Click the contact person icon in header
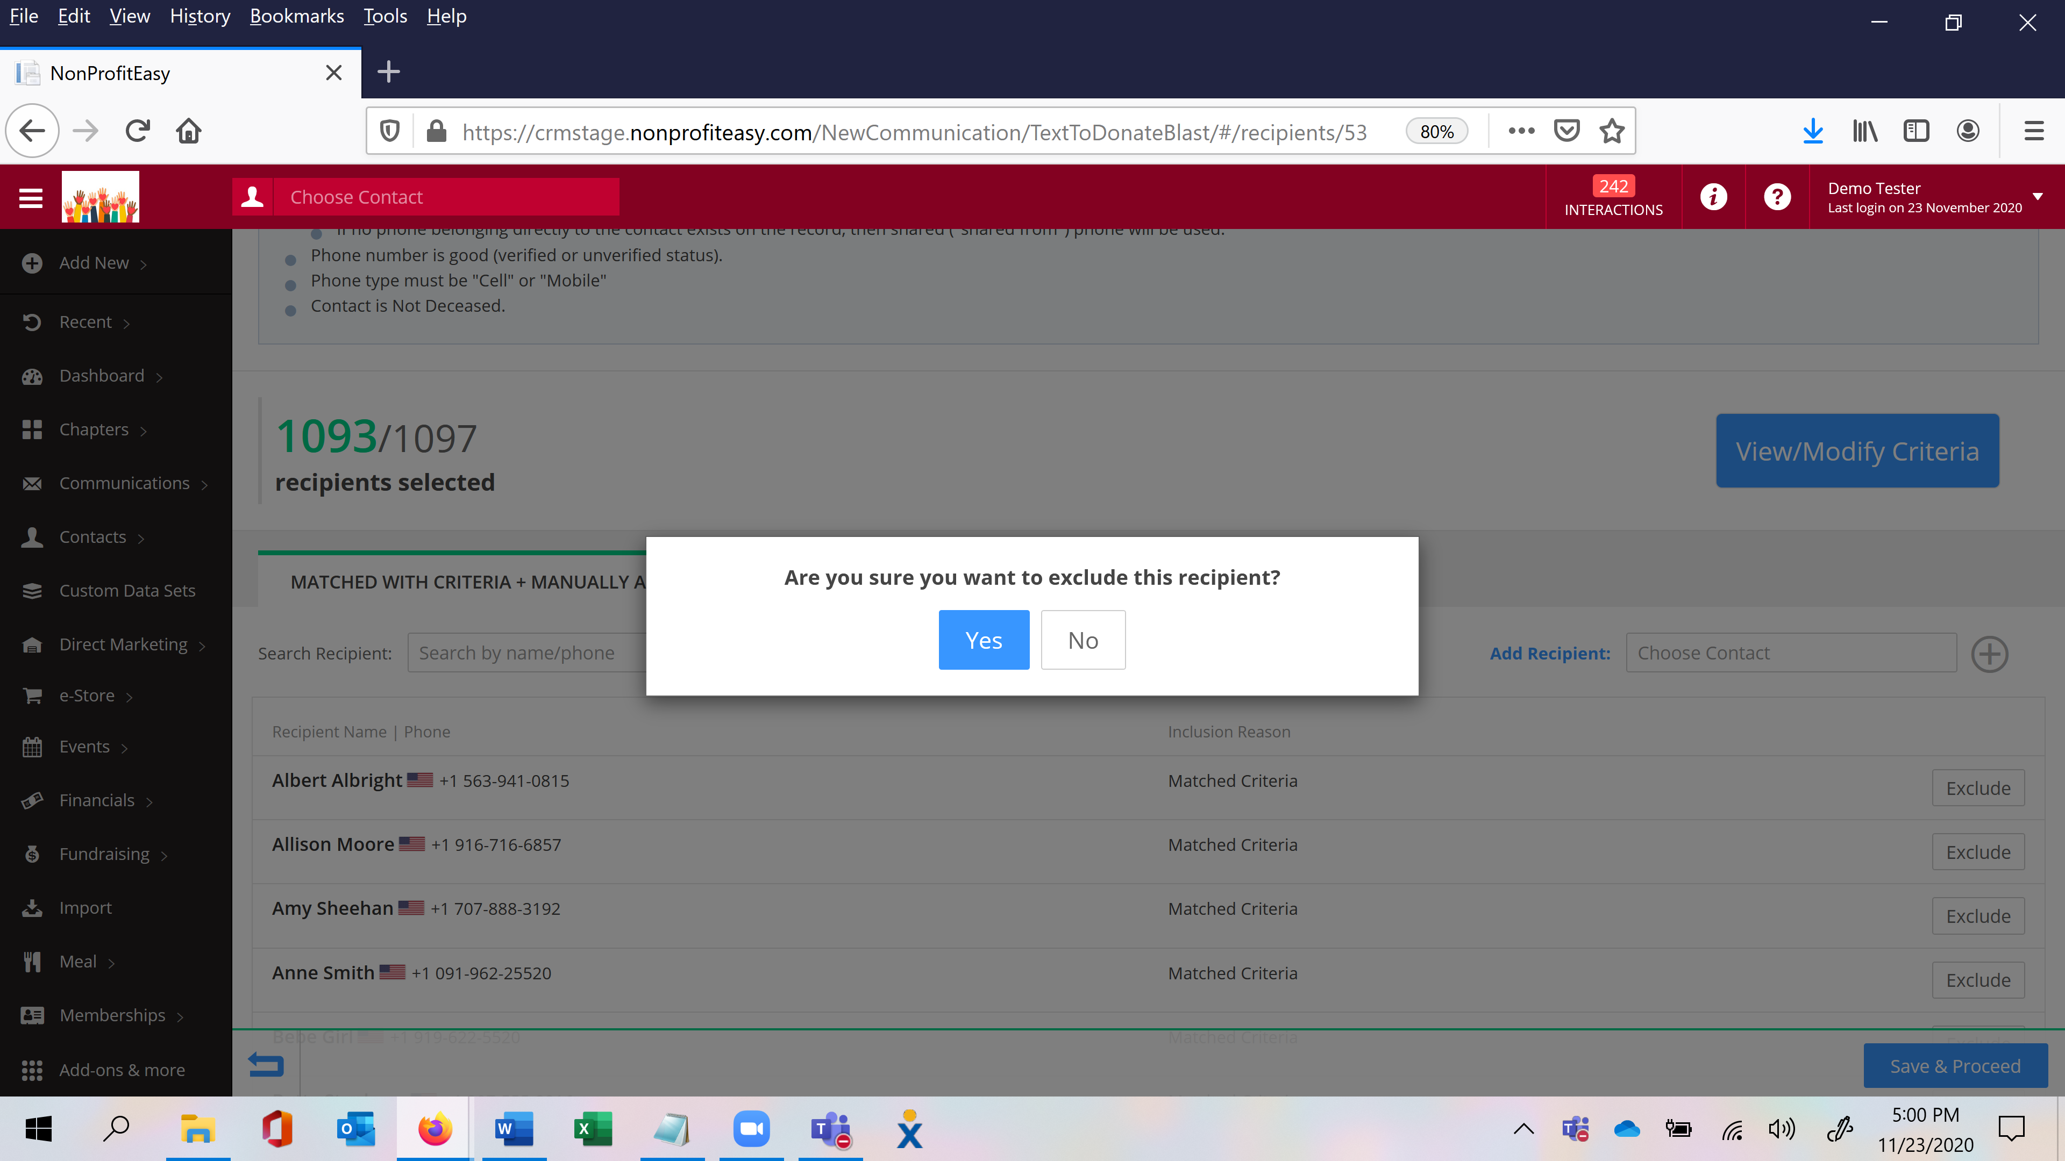 [x=253, y=196]
